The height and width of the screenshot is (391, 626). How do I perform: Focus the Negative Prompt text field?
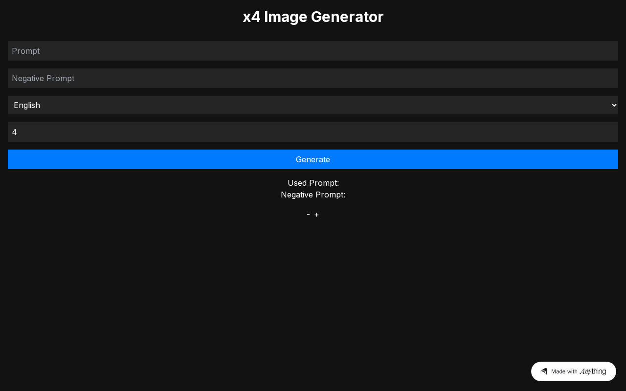click(x=313, y=78)
